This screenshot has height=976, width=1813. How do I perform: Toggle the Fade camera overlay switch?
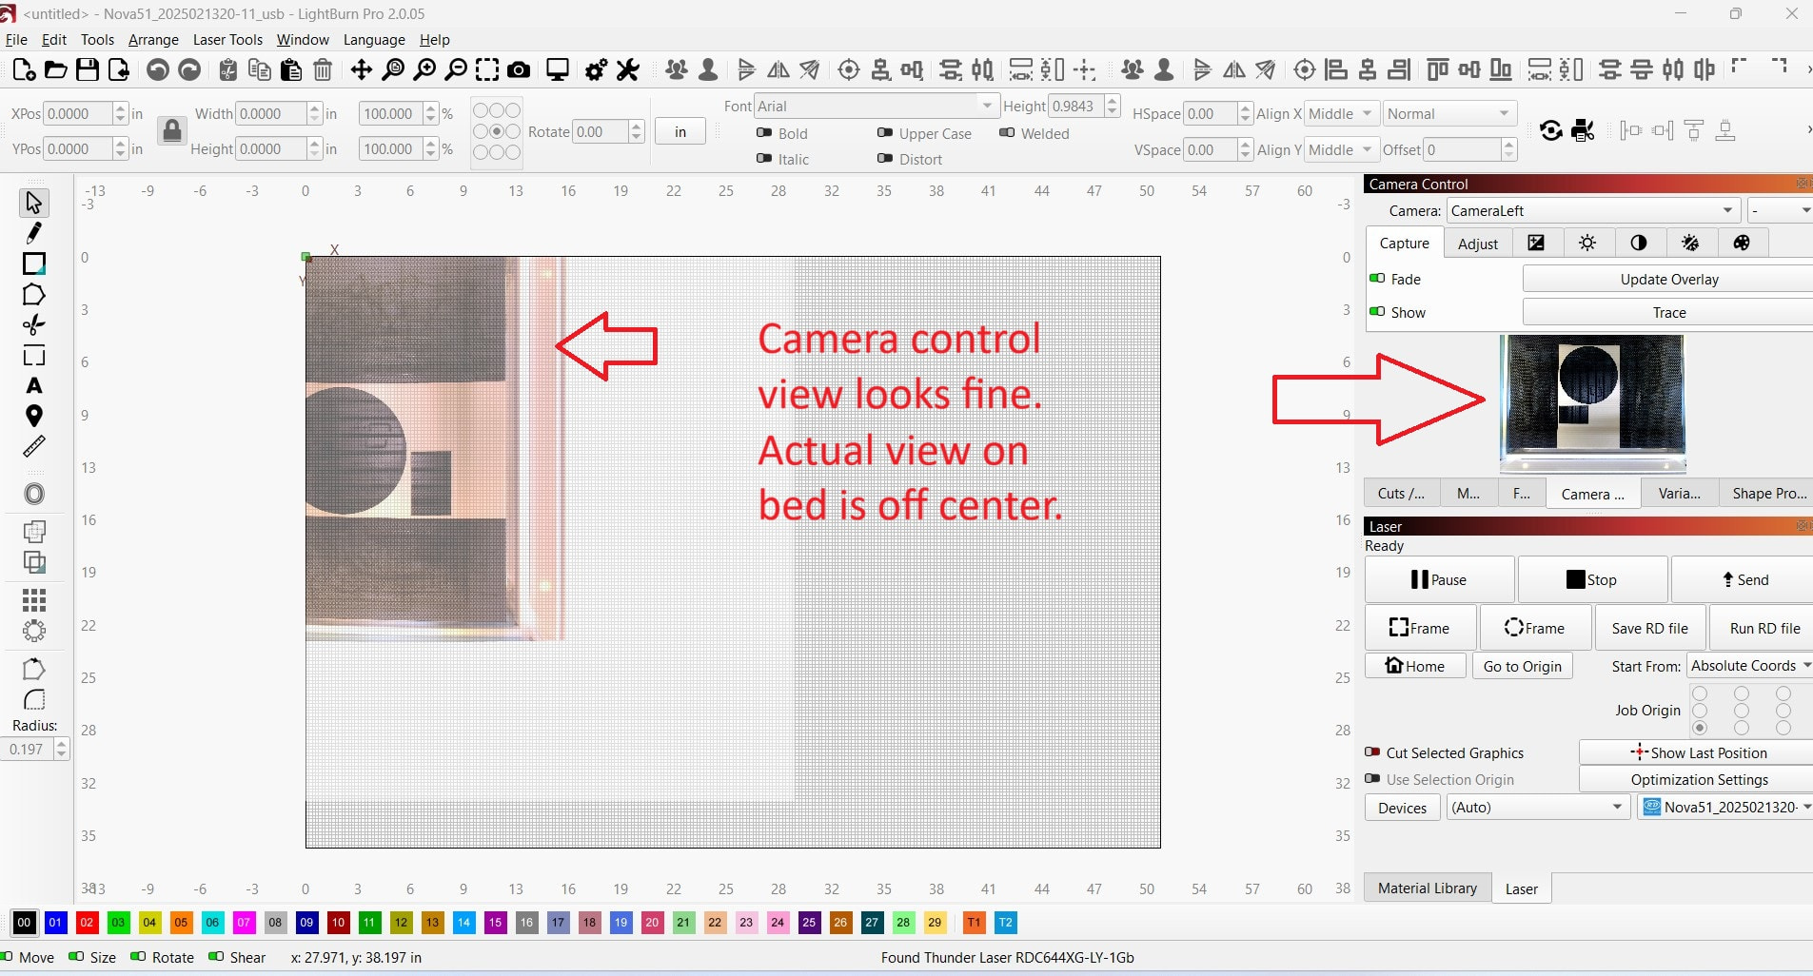tap(1377, 279)
